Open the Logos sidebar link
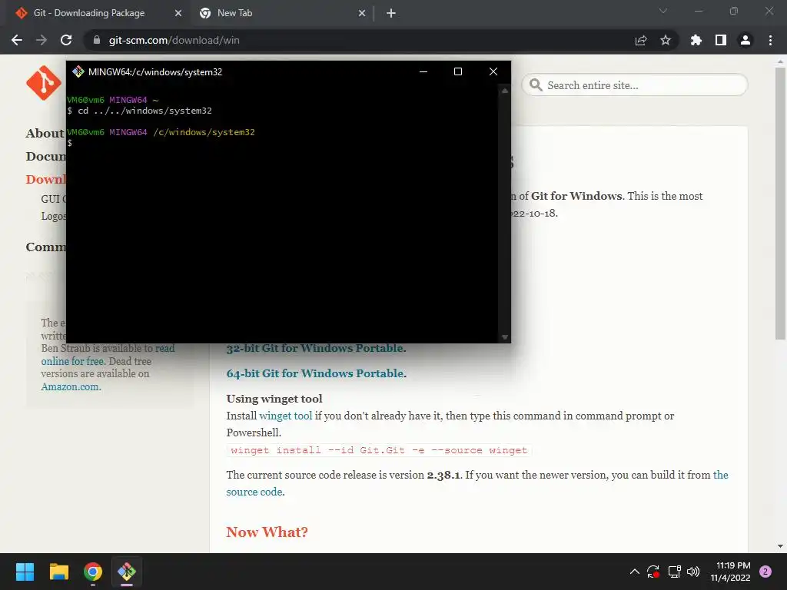 53,216
